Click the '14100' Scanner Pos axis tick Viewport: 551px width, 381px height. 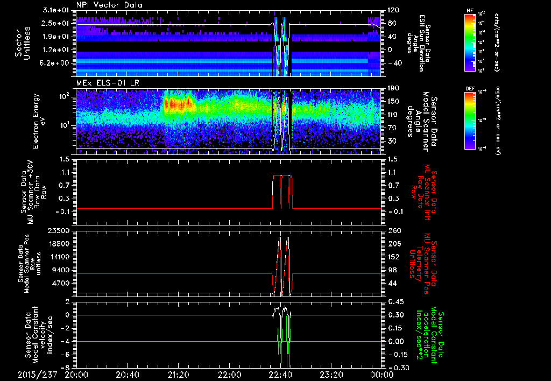(x=59, y=257)
